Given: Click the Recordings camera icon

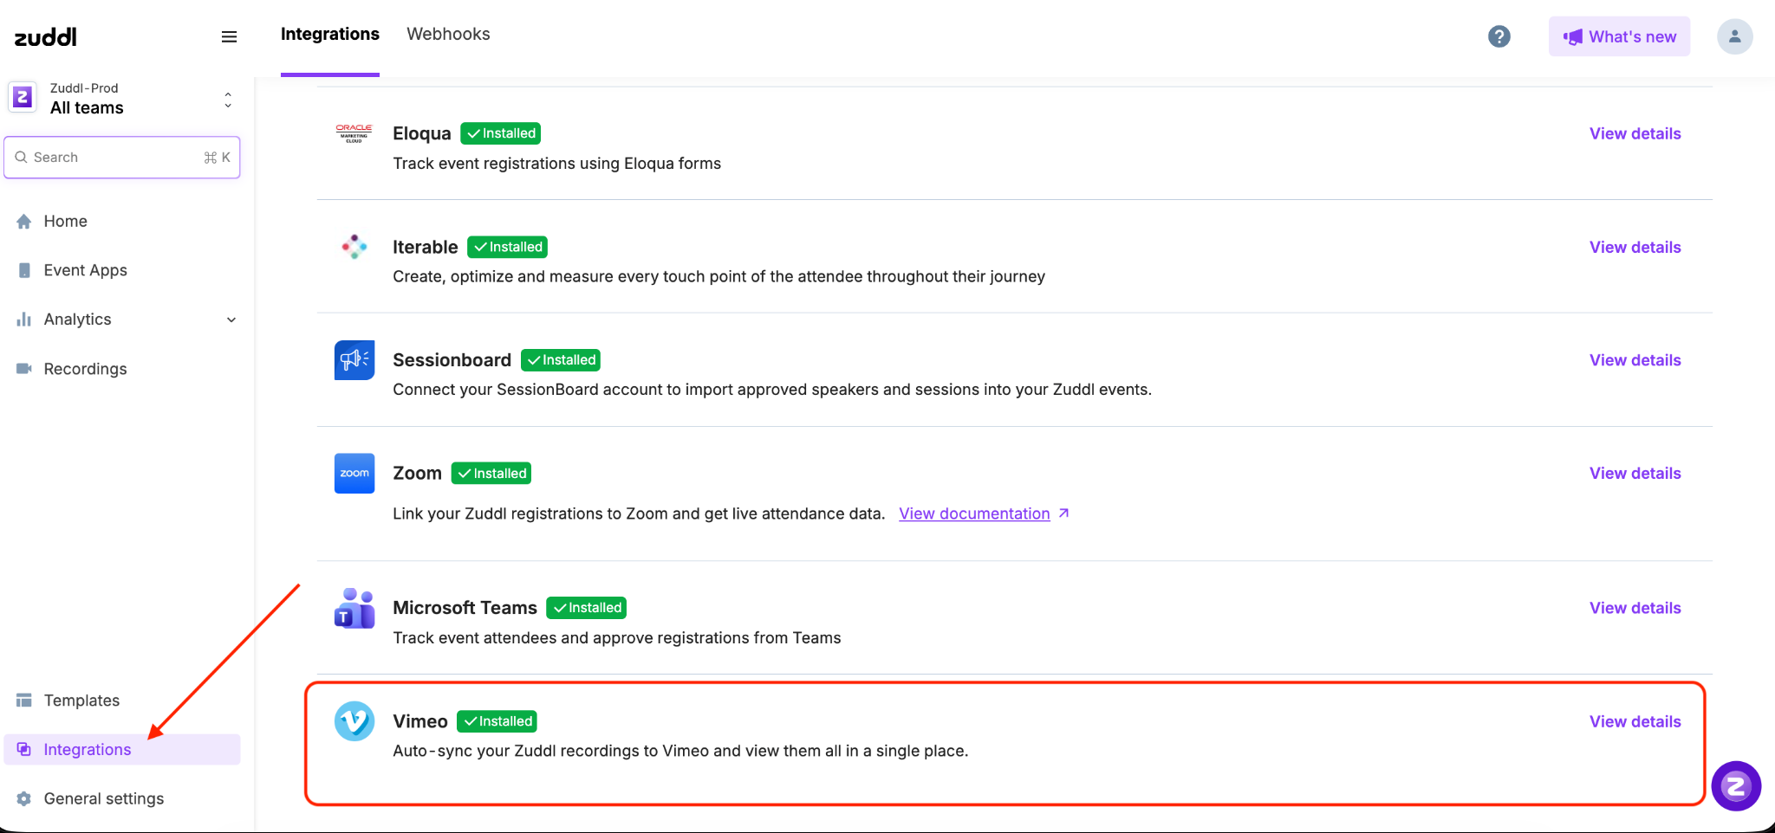Looking at the screenshot, I should (24, 369).
